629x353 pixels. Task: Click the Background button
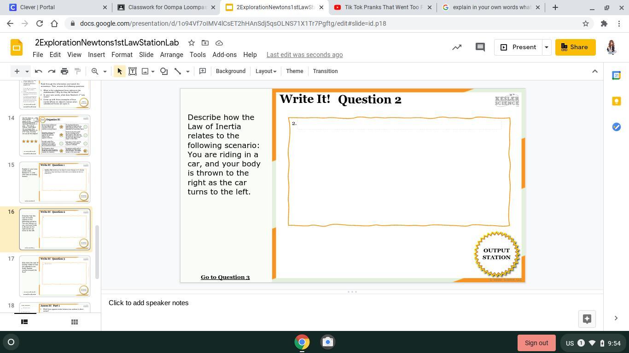[231, 71]
